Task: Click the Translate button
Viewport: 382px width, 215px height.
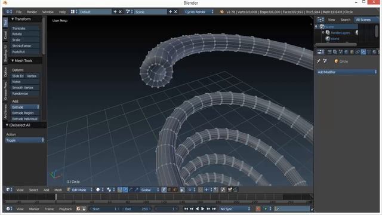Action: [x=25, y=28]
